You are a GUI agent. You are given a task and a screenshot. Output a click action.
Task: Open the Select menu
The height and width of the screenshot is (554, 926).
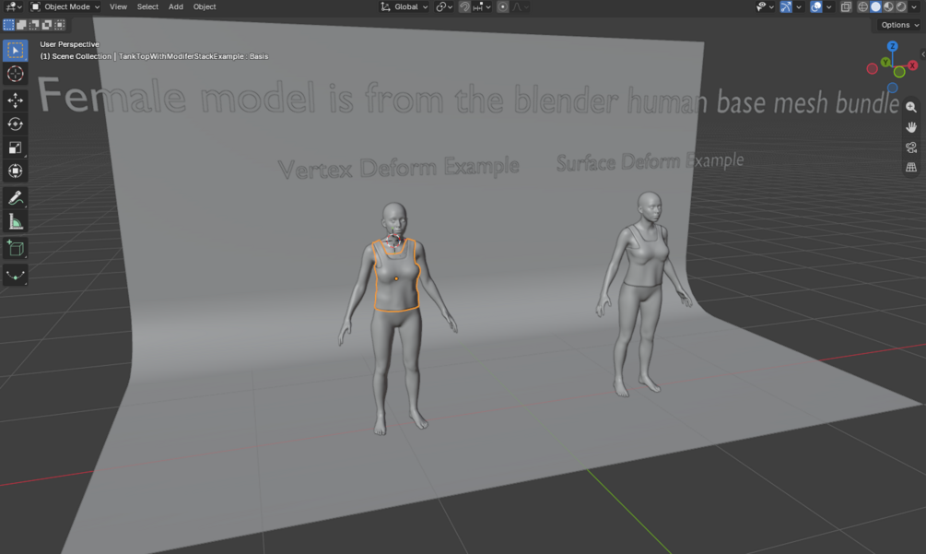[x=147, y=6]
